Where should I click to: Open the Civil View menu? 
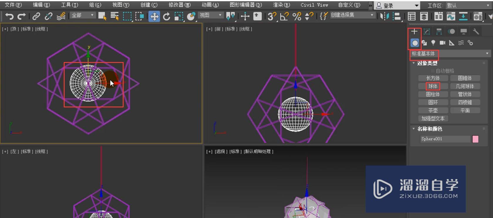(314, 5)
